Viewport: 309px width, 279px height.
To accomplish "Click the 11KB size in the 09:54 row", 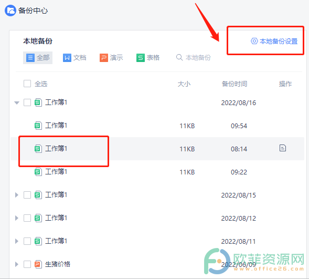I will click(187, 126).
